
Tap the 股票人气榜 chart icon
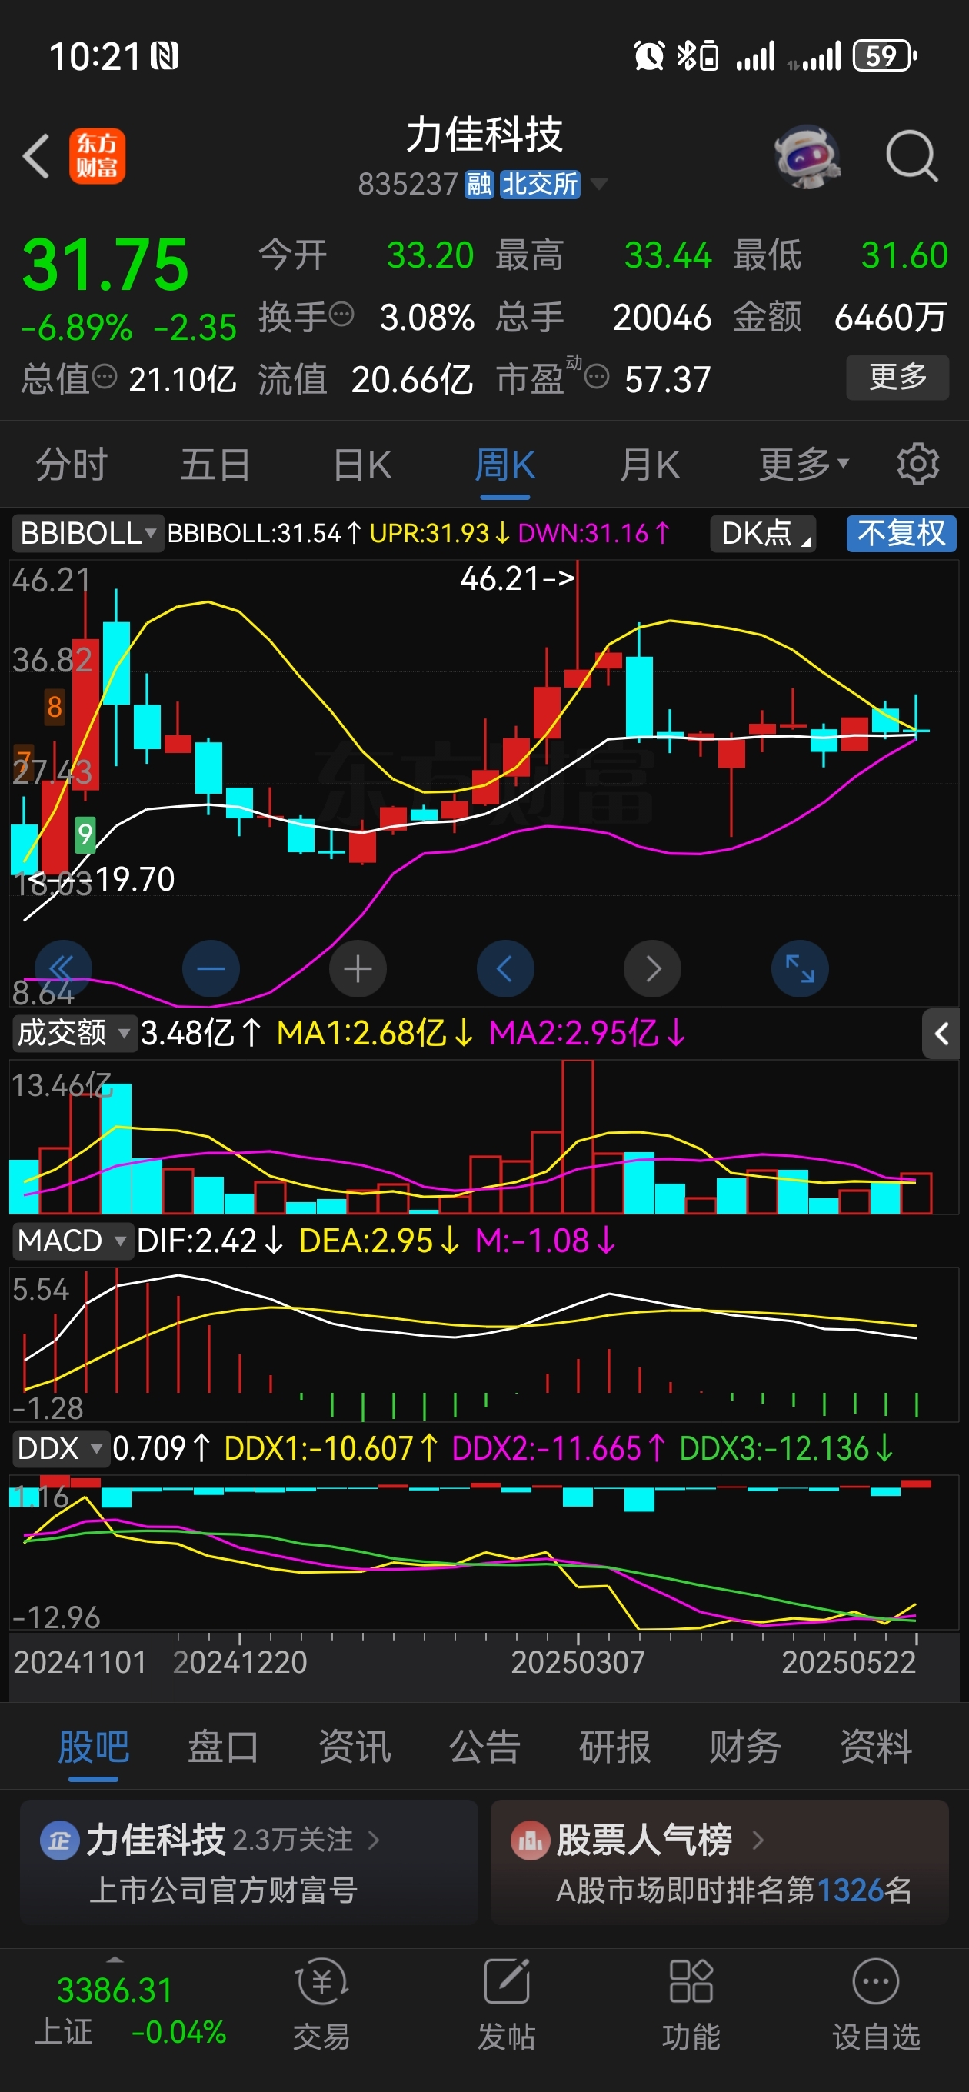click(x=530, y=1840)
